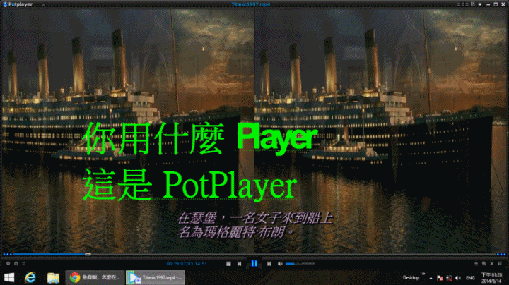Image resolution: width=509 pixels, height=285 pixels.
Task: Open the Action Center flag icon
Action: click(440, 278)
